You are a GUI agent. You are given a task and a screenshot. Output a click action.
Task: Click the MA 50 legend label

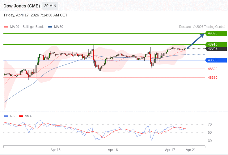tap(59, 27)
